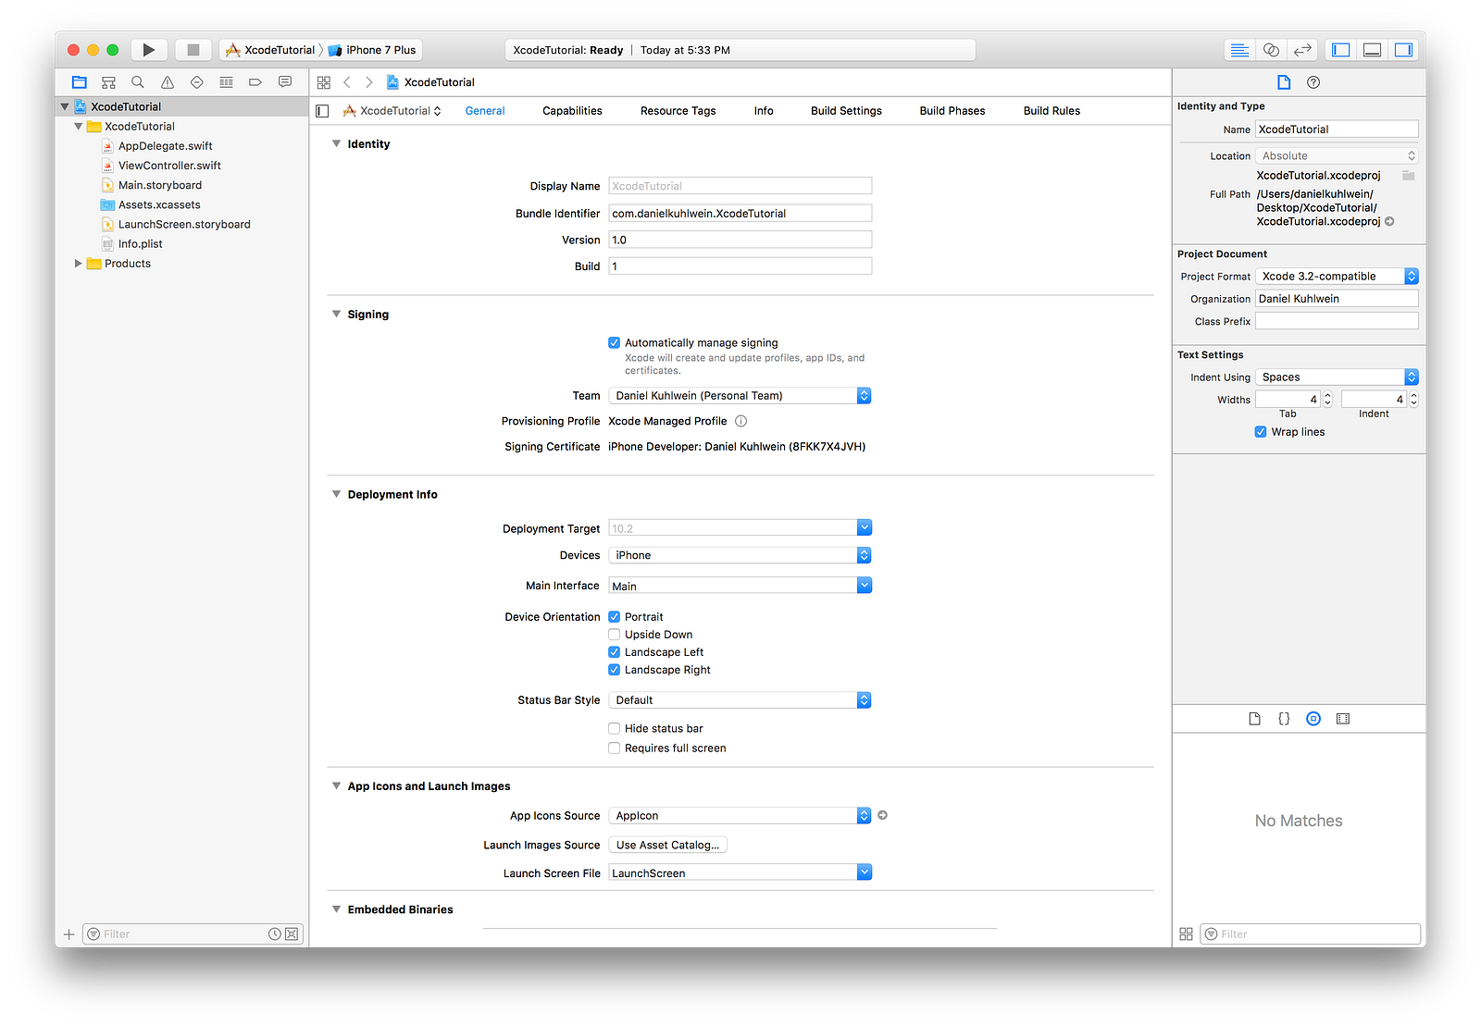The image size is (1481, 1026).
Task: Toggle Automatically manage signing checkbox
Action: (614, 343)
